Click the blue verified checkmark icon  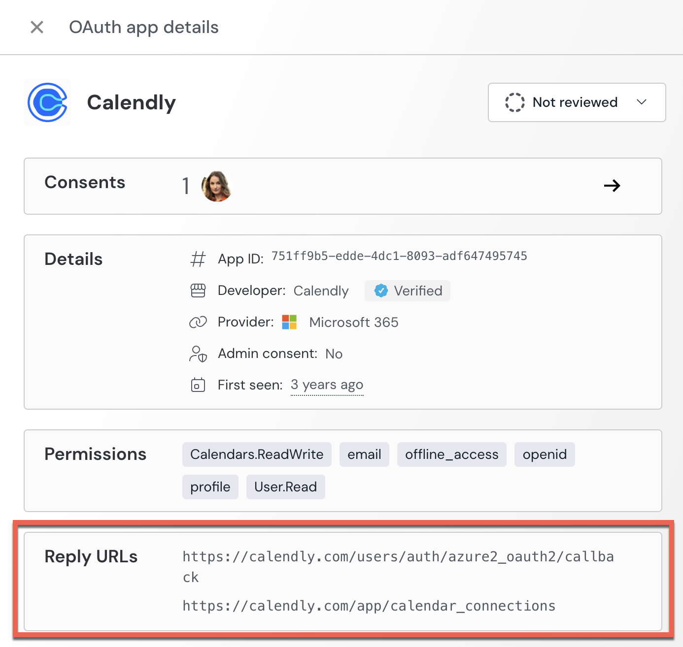(x=381, y=291)
